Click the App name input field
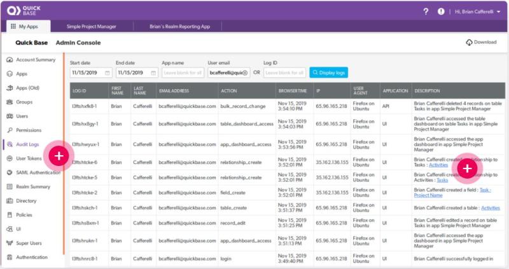The width and height of the screenshot is (509, 269). tap(183, 72)
